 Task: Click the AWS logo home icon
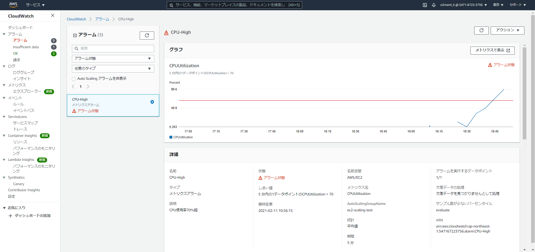(13, 5)
